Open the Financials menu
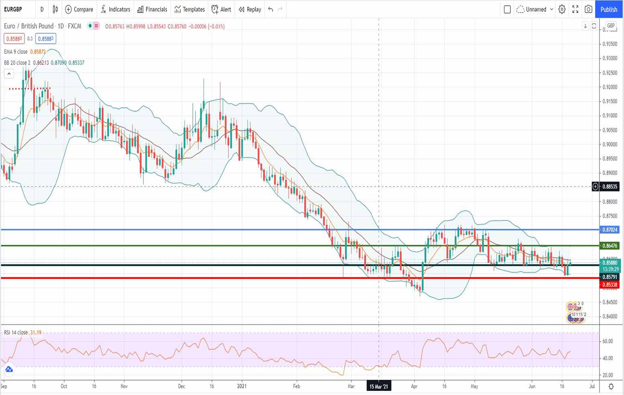The width and height of the screenshot is (624, 395). click(x=152, y=9)
